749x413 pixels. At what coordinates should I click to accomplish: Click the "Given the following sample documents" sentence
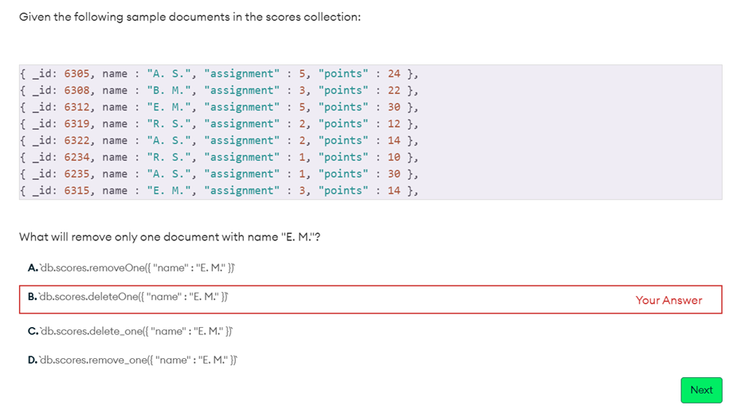(190, 17)
